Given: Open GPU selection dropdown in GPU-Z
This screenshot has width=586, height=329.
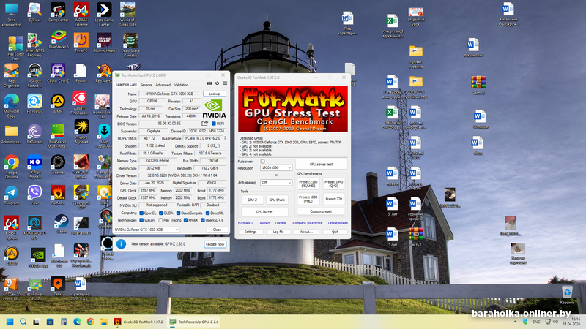Looking at the screenshot, I should [x=146, y=230].
